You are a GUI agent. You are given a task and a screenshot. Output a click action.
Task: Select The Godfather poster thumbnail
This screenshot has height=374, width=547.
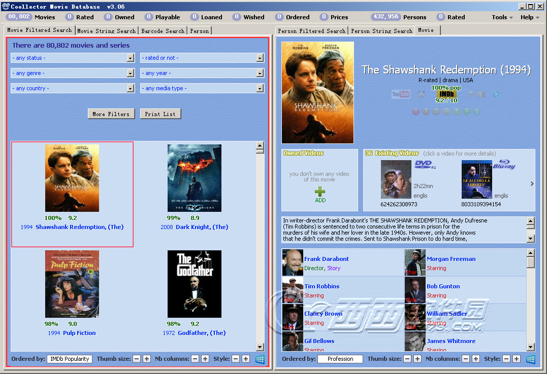click(195, 284)
